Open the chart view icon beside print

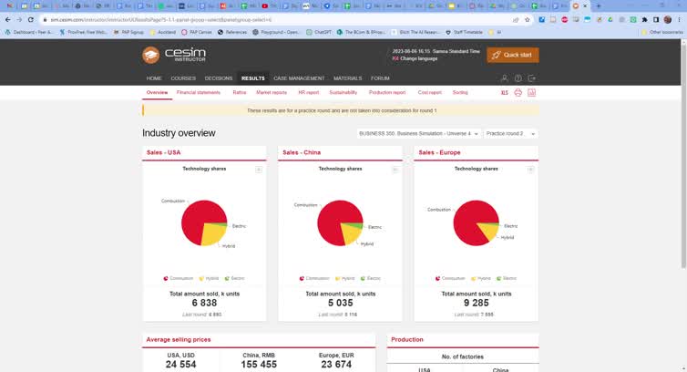click(x=532, y=92)
